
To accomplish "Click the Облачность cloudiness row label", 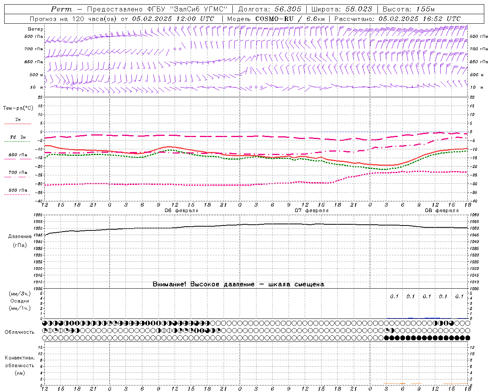I will 20,332.
